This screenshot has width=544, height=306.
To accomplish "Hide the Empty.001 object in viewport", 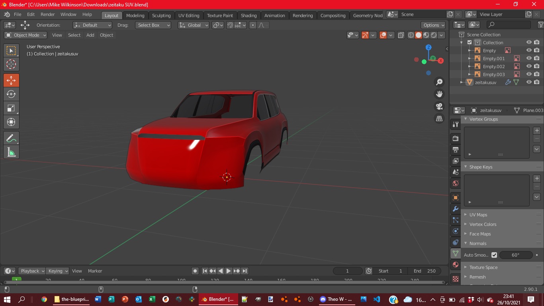I will (529, 59).
